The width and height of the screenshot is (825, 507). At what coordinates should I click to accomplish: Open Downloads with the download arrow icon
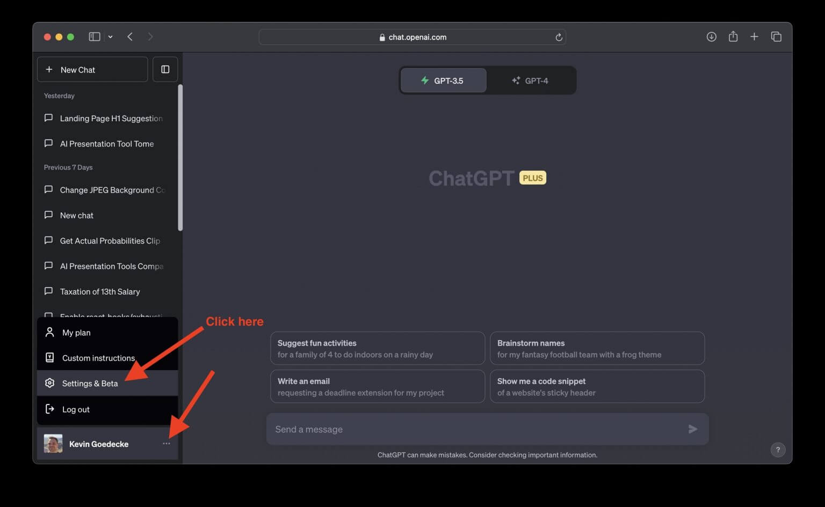coord(711,36)
